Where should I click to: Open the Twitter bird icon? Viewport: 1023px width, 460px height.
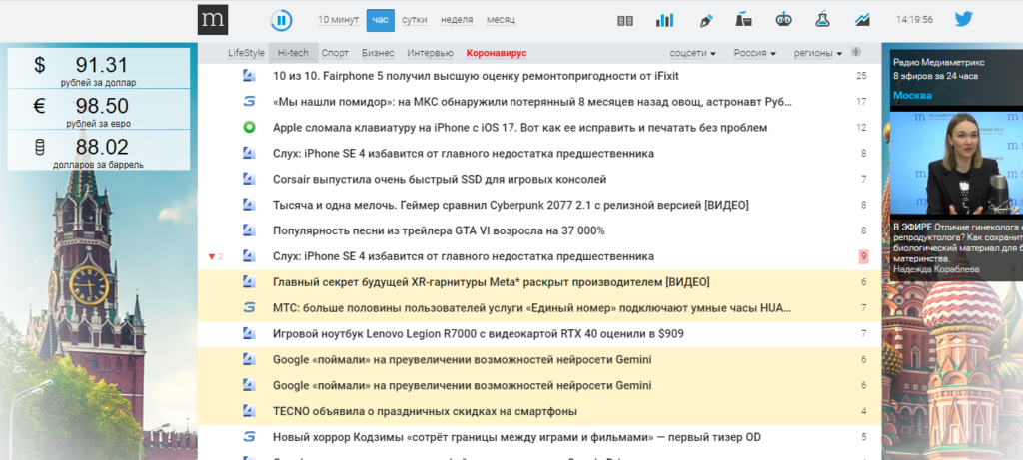pos(964,19)
